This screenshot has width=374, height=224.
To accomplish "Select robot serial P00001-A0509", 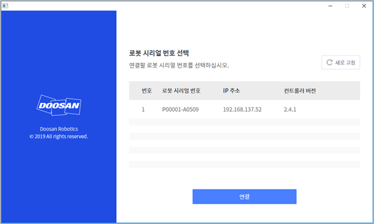I will (x=180, y=109).
